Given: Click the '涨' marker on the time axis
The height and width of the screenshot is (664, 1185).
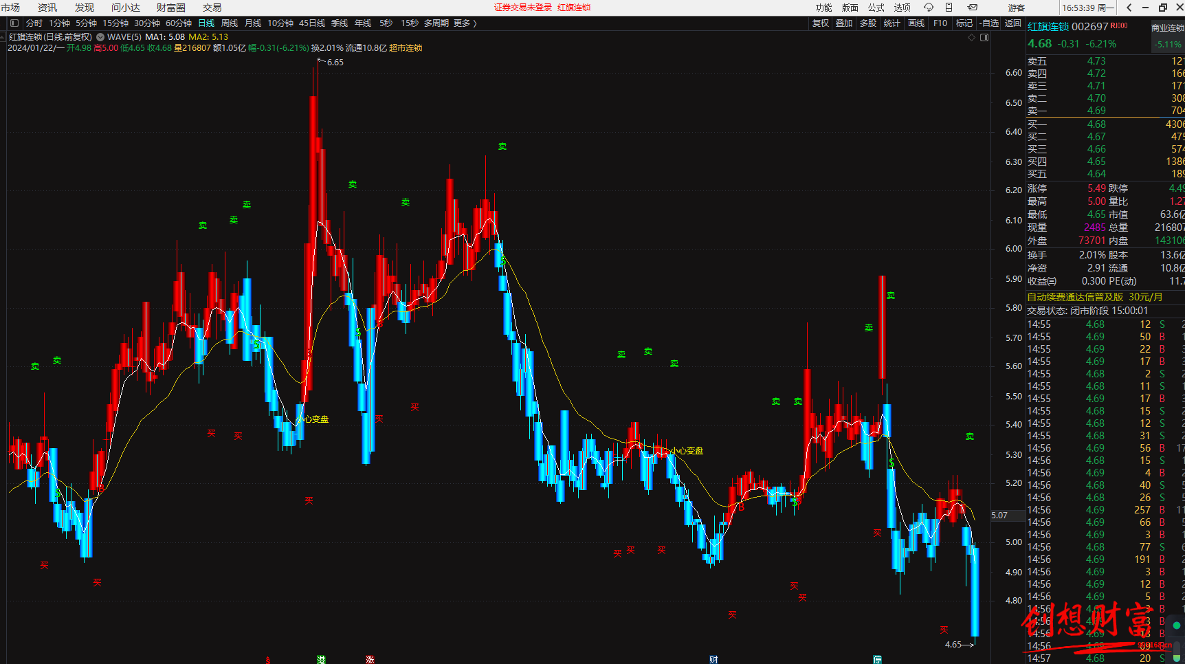Looking at the screenshot, I should point(370,660).
